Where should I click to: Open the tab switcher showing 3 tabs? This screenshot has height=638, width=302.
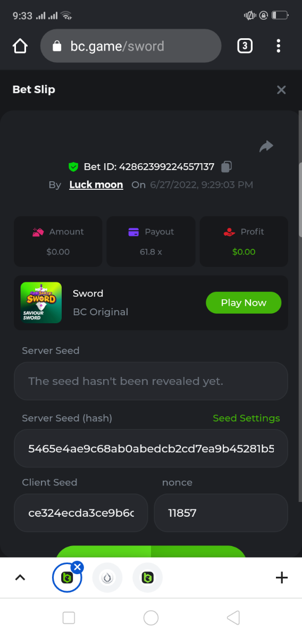(245, 46)
